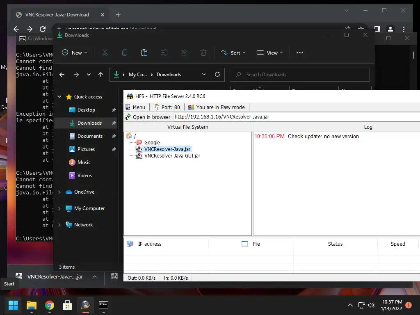The image size is (420, 315).
Task: Click Explorer's Back arrow
Action: (x=62, y=75)
